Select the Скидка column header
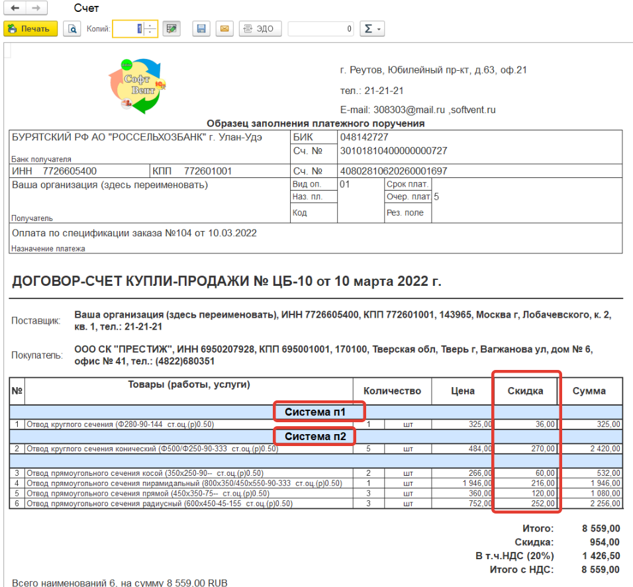This screenshot has height=587, width=633. (x=525, y=391)
